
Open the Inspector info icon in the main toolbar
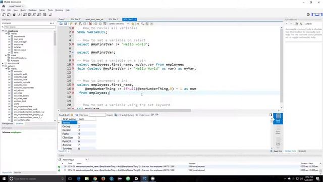tap(14, 15)
